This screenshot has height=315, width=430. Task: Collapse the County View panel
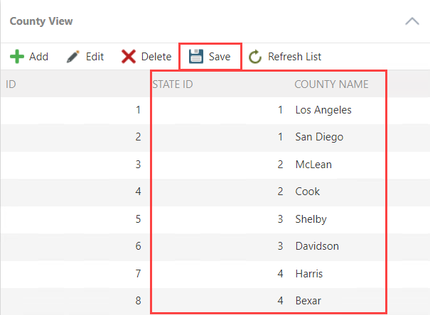(412, 21)
